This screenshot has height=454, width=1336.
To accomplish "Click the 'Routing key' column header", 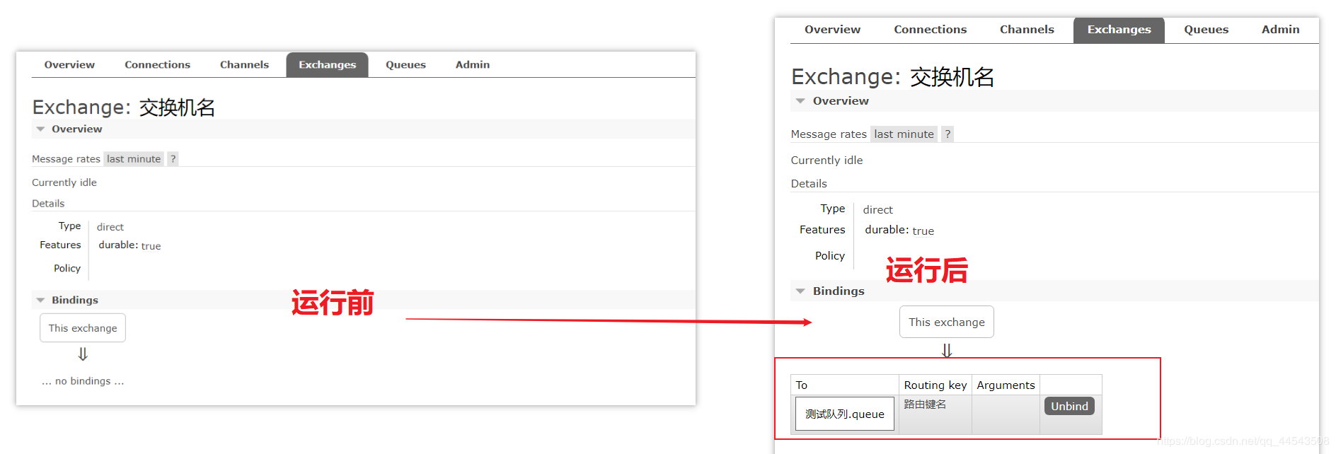I will click(x=935, y=385).
